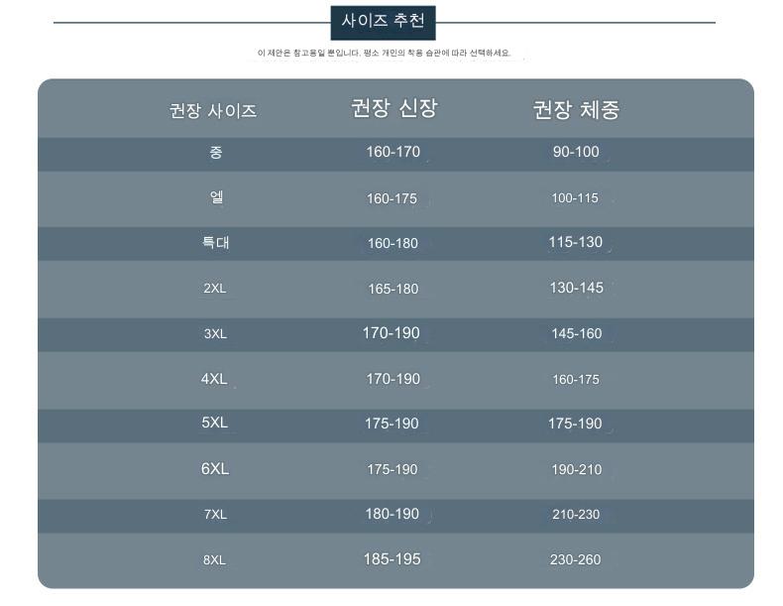Image resolution: width=783 pixels, height=606 pixels.
Task: Select the "권장 신장" column header
Action: (393, 108)
